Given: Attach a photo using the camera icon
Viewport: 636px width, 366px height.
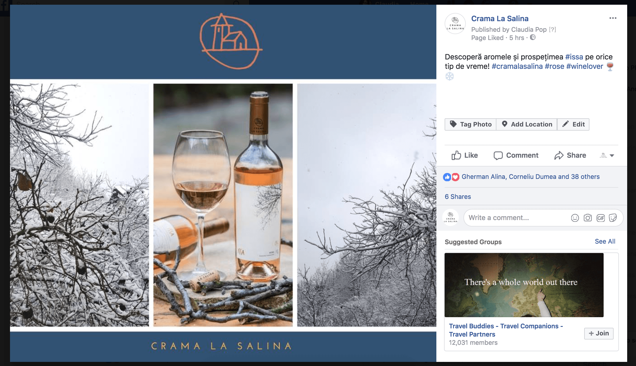Looking at the screenshot, I should pos(588,218).
